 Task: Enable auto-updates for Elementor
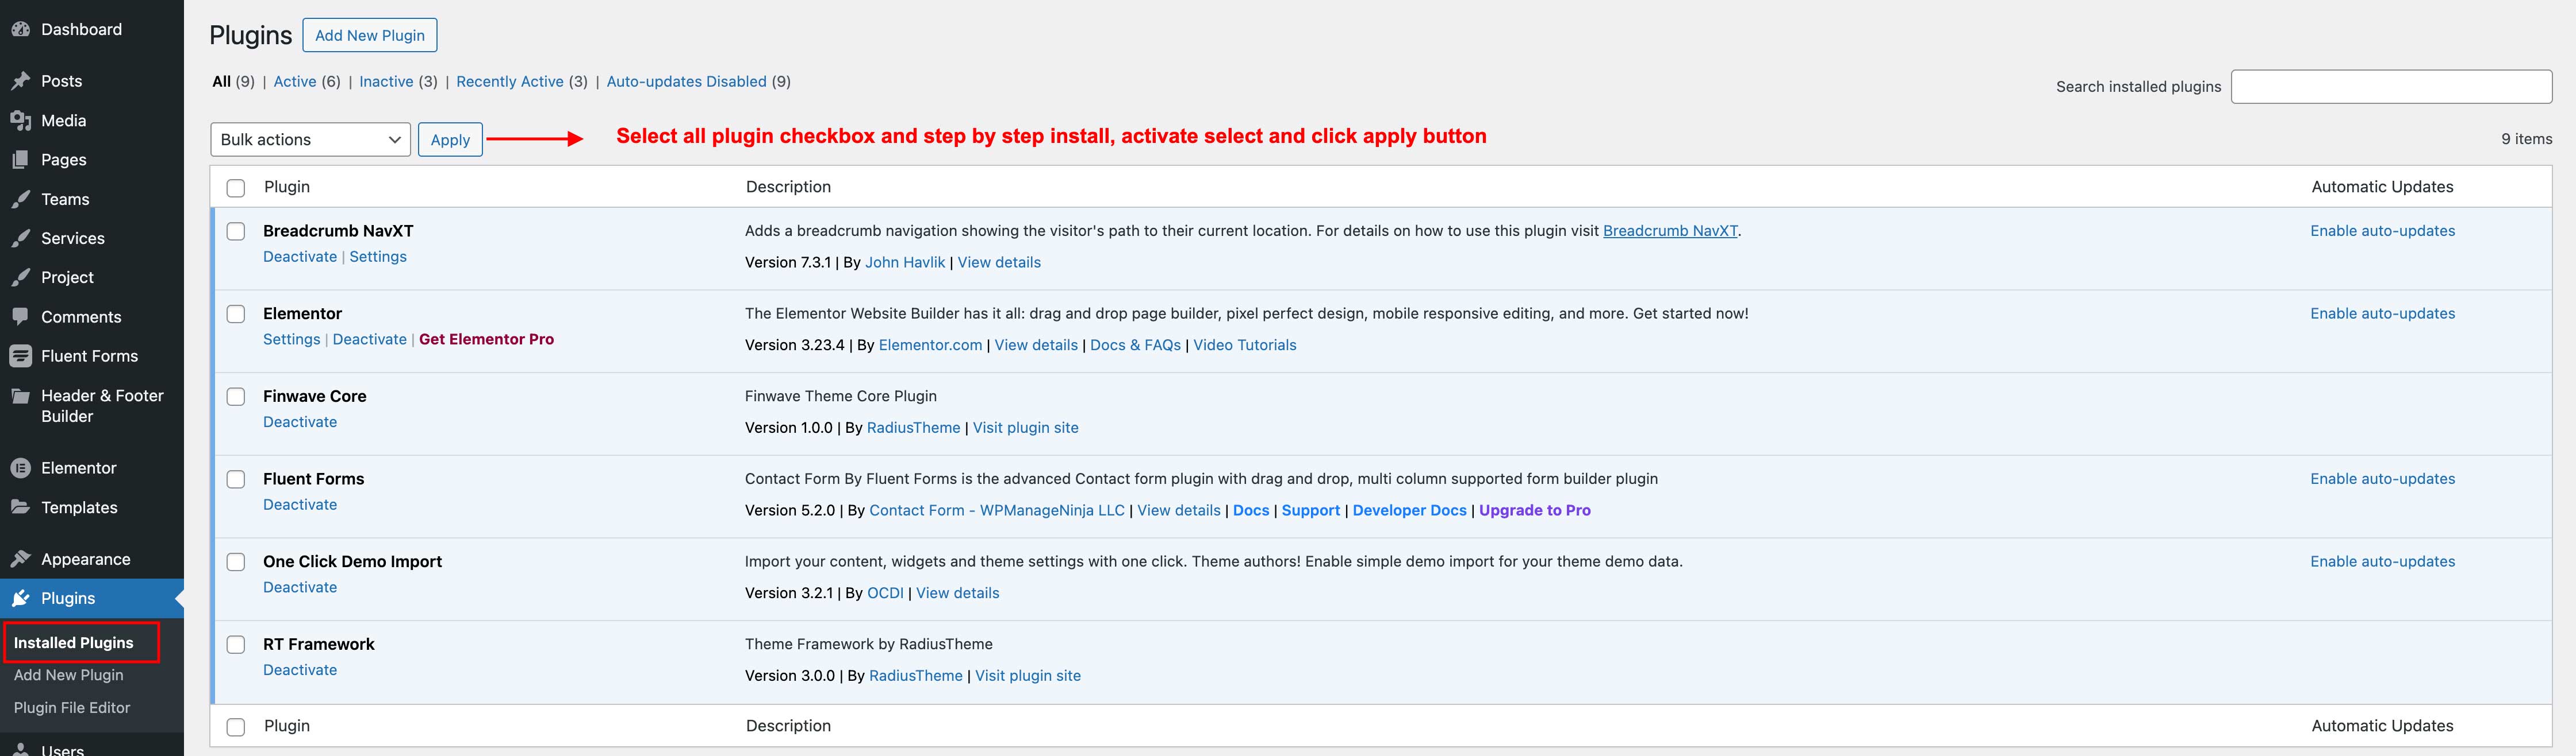click(2383, 313)
